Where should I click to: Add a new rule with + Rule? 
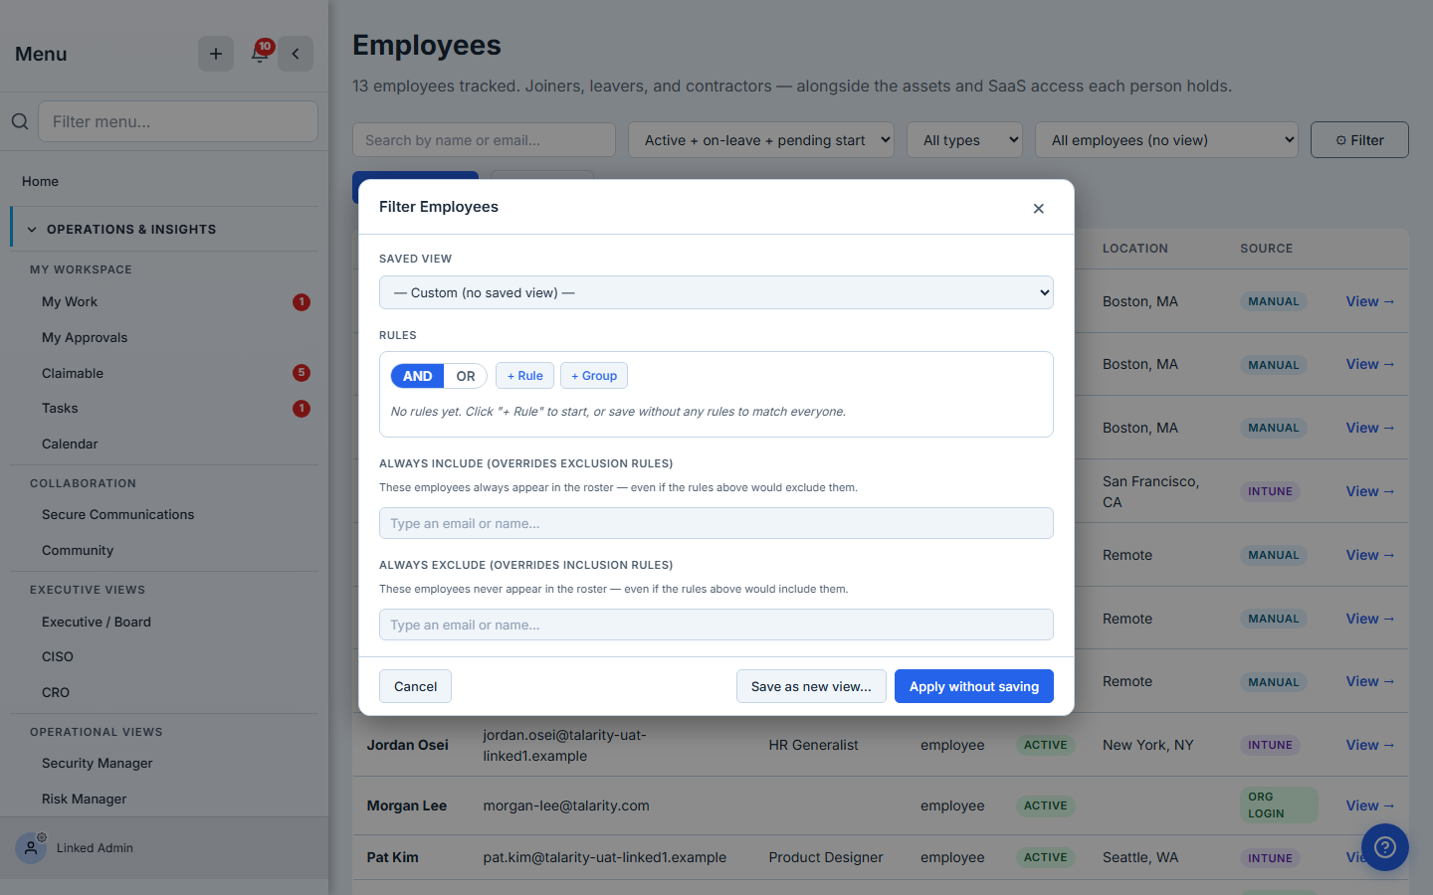pyautogui.click(x=524, y=376)
